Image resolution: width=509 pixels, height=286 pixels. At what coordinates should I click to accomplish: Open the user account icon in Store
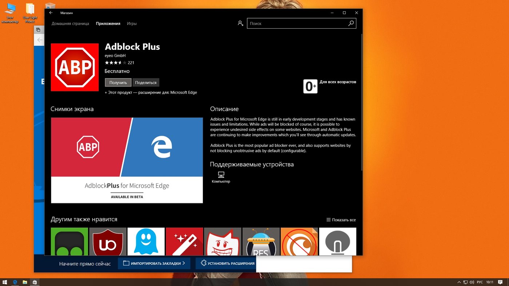pyautogui.click(x=240, y=23)
